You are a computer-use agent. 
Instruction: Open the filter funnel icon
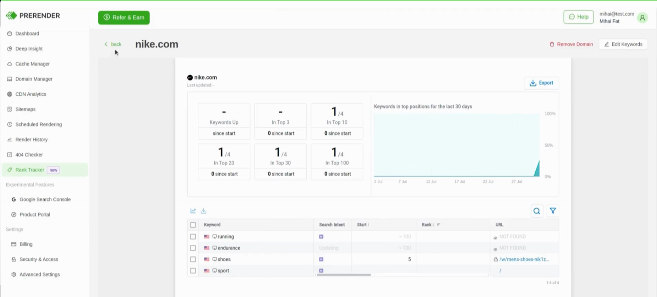[553, 211]
